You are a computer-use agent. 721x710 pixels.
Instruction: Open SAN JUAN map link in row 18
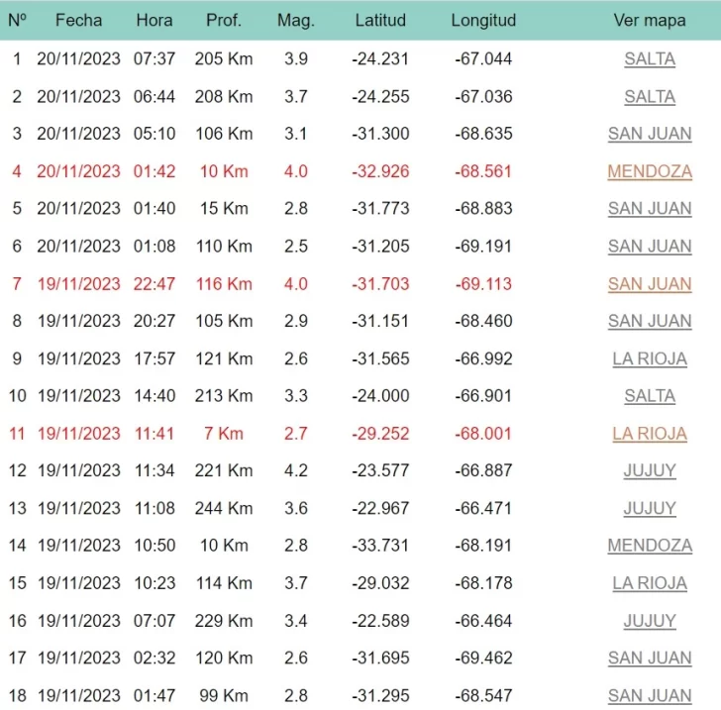click(x=650, y=696)
